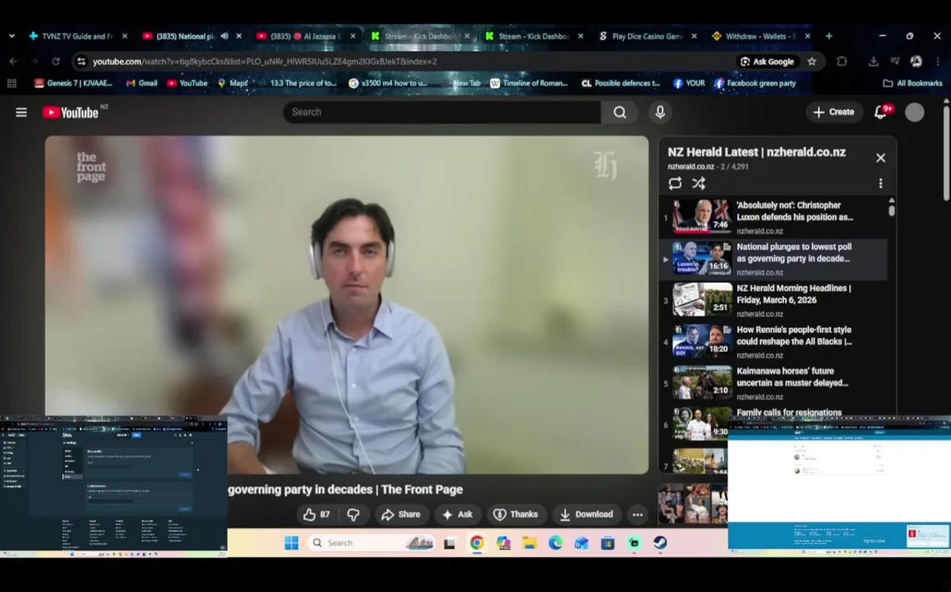Open playlist options three-dot menu
Viewport: 951px width, 592px height.
pyautogui.click(x=880, y=183)
